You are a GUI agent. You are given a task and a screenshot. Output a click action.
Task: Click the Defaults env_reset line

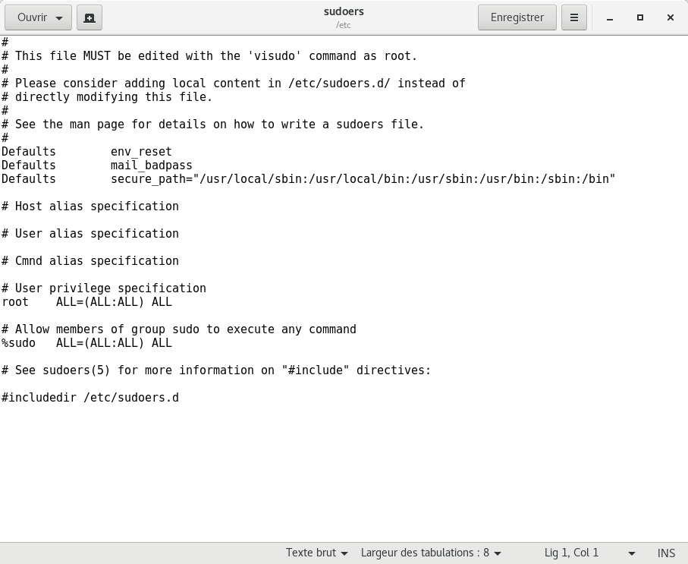pos(86,152)
